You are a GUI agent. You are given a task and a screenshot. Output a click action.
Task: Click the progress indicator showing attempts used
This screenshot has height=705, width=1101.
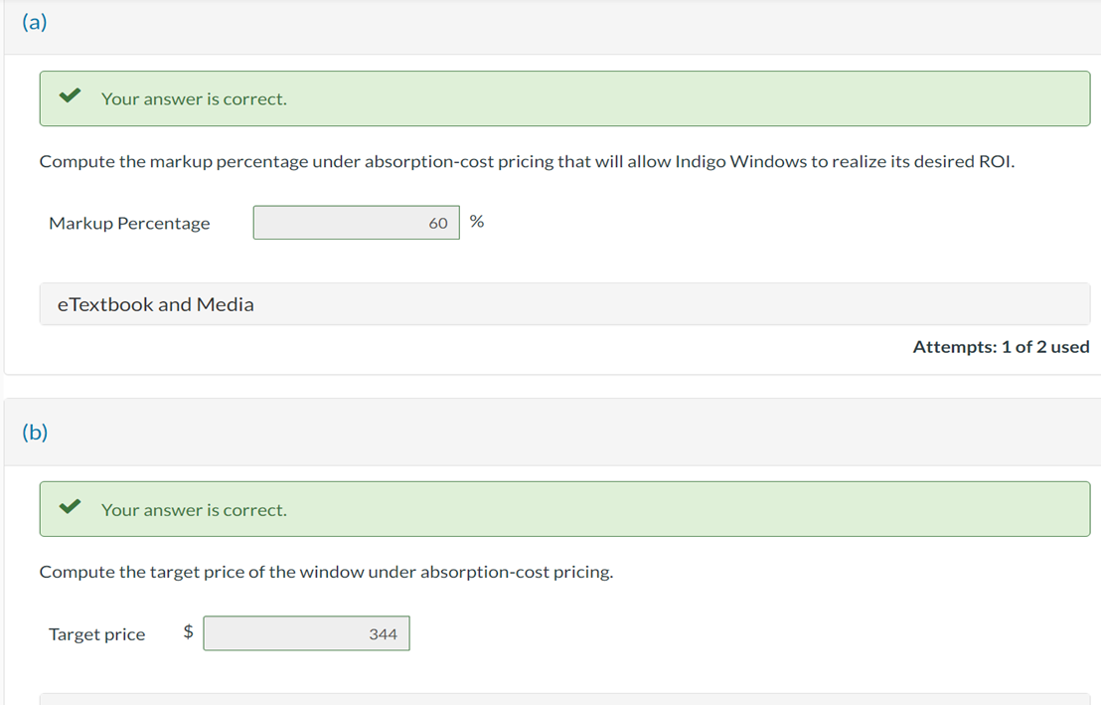1002,346
